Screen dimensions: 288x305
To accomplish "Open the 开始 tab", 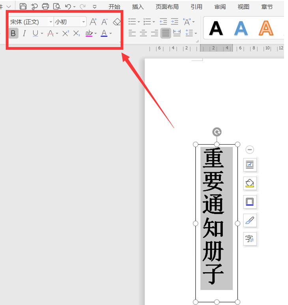I will 114,7.
